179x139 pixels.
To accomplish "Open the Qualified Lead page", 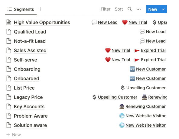I will [30, 32].
